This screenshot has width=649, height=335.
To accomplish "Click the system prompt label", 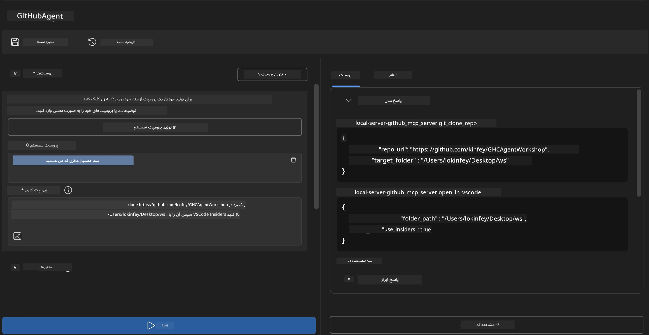I will pyautogui.click(x=42, y=145).
